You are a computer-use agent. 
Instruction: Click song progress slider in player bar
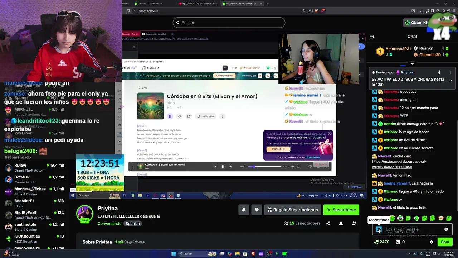point(265,166)
